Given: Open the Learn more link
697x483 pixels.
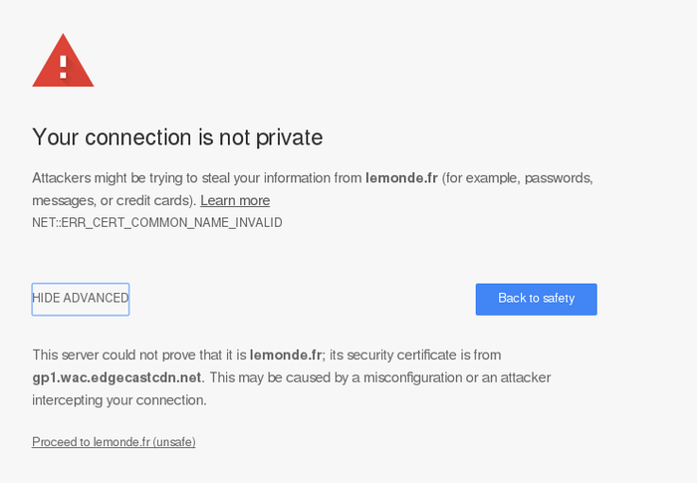Looking at the screenshot, I should click(x=235, y=200).
